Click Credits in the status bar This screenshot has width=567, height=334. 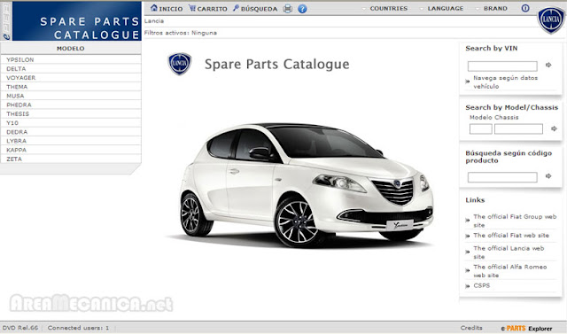point(471,328)
